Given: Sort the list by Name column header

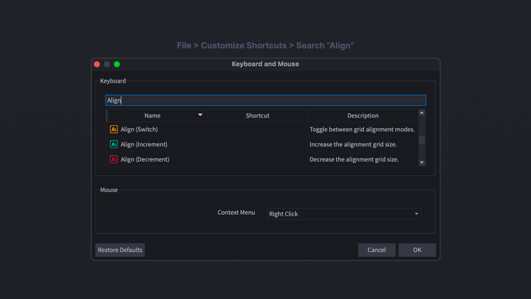Looking at the screenshot, I should (157, 115).
